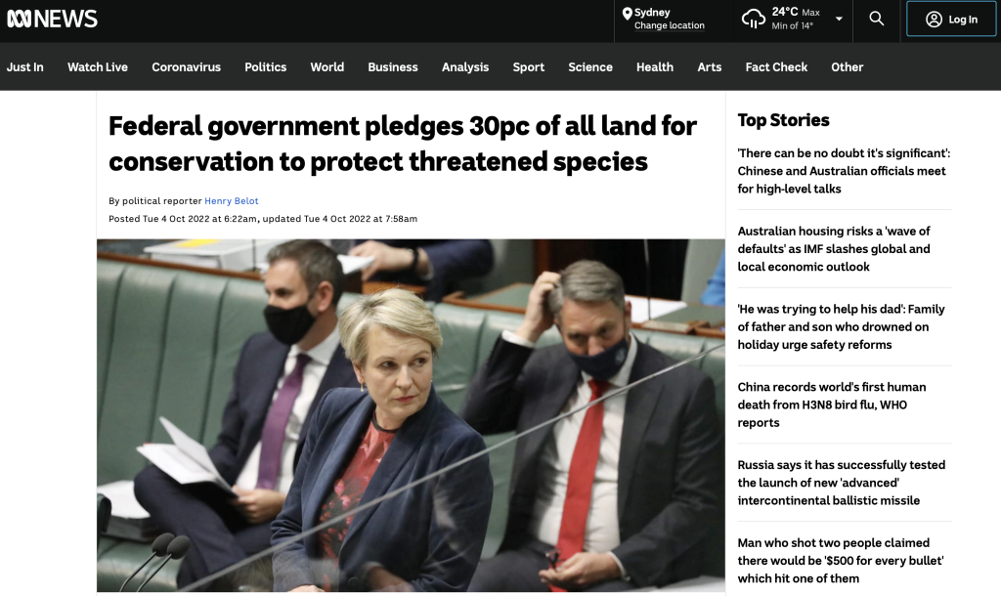Open the Russia ballistic missile story
1001x596 pixels.
[x=842, y=483]
